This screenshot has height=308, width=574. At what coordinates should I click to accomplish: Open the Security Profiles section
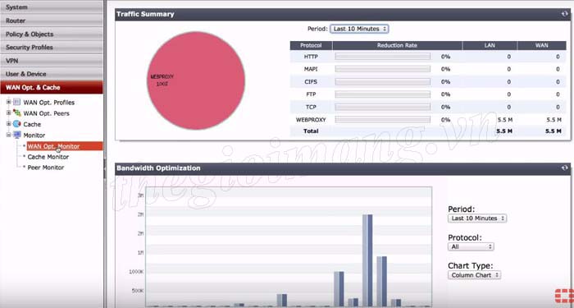pos(52,48)
